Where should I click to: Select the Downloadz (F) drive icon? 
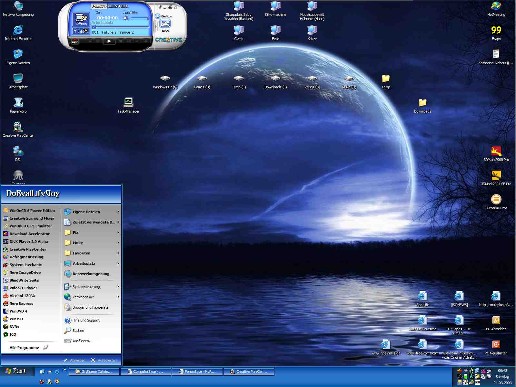tap(275, 81)
